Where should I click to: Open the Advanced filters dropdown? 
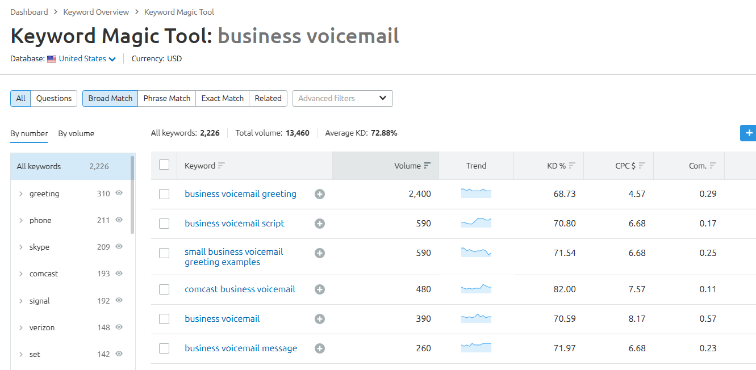tap(343, 98)
